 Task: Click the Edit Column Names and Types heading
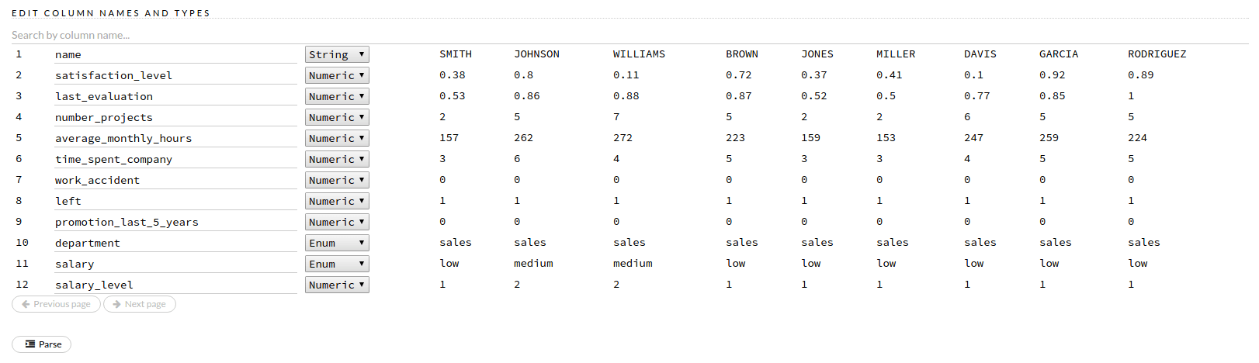(111, 13)
